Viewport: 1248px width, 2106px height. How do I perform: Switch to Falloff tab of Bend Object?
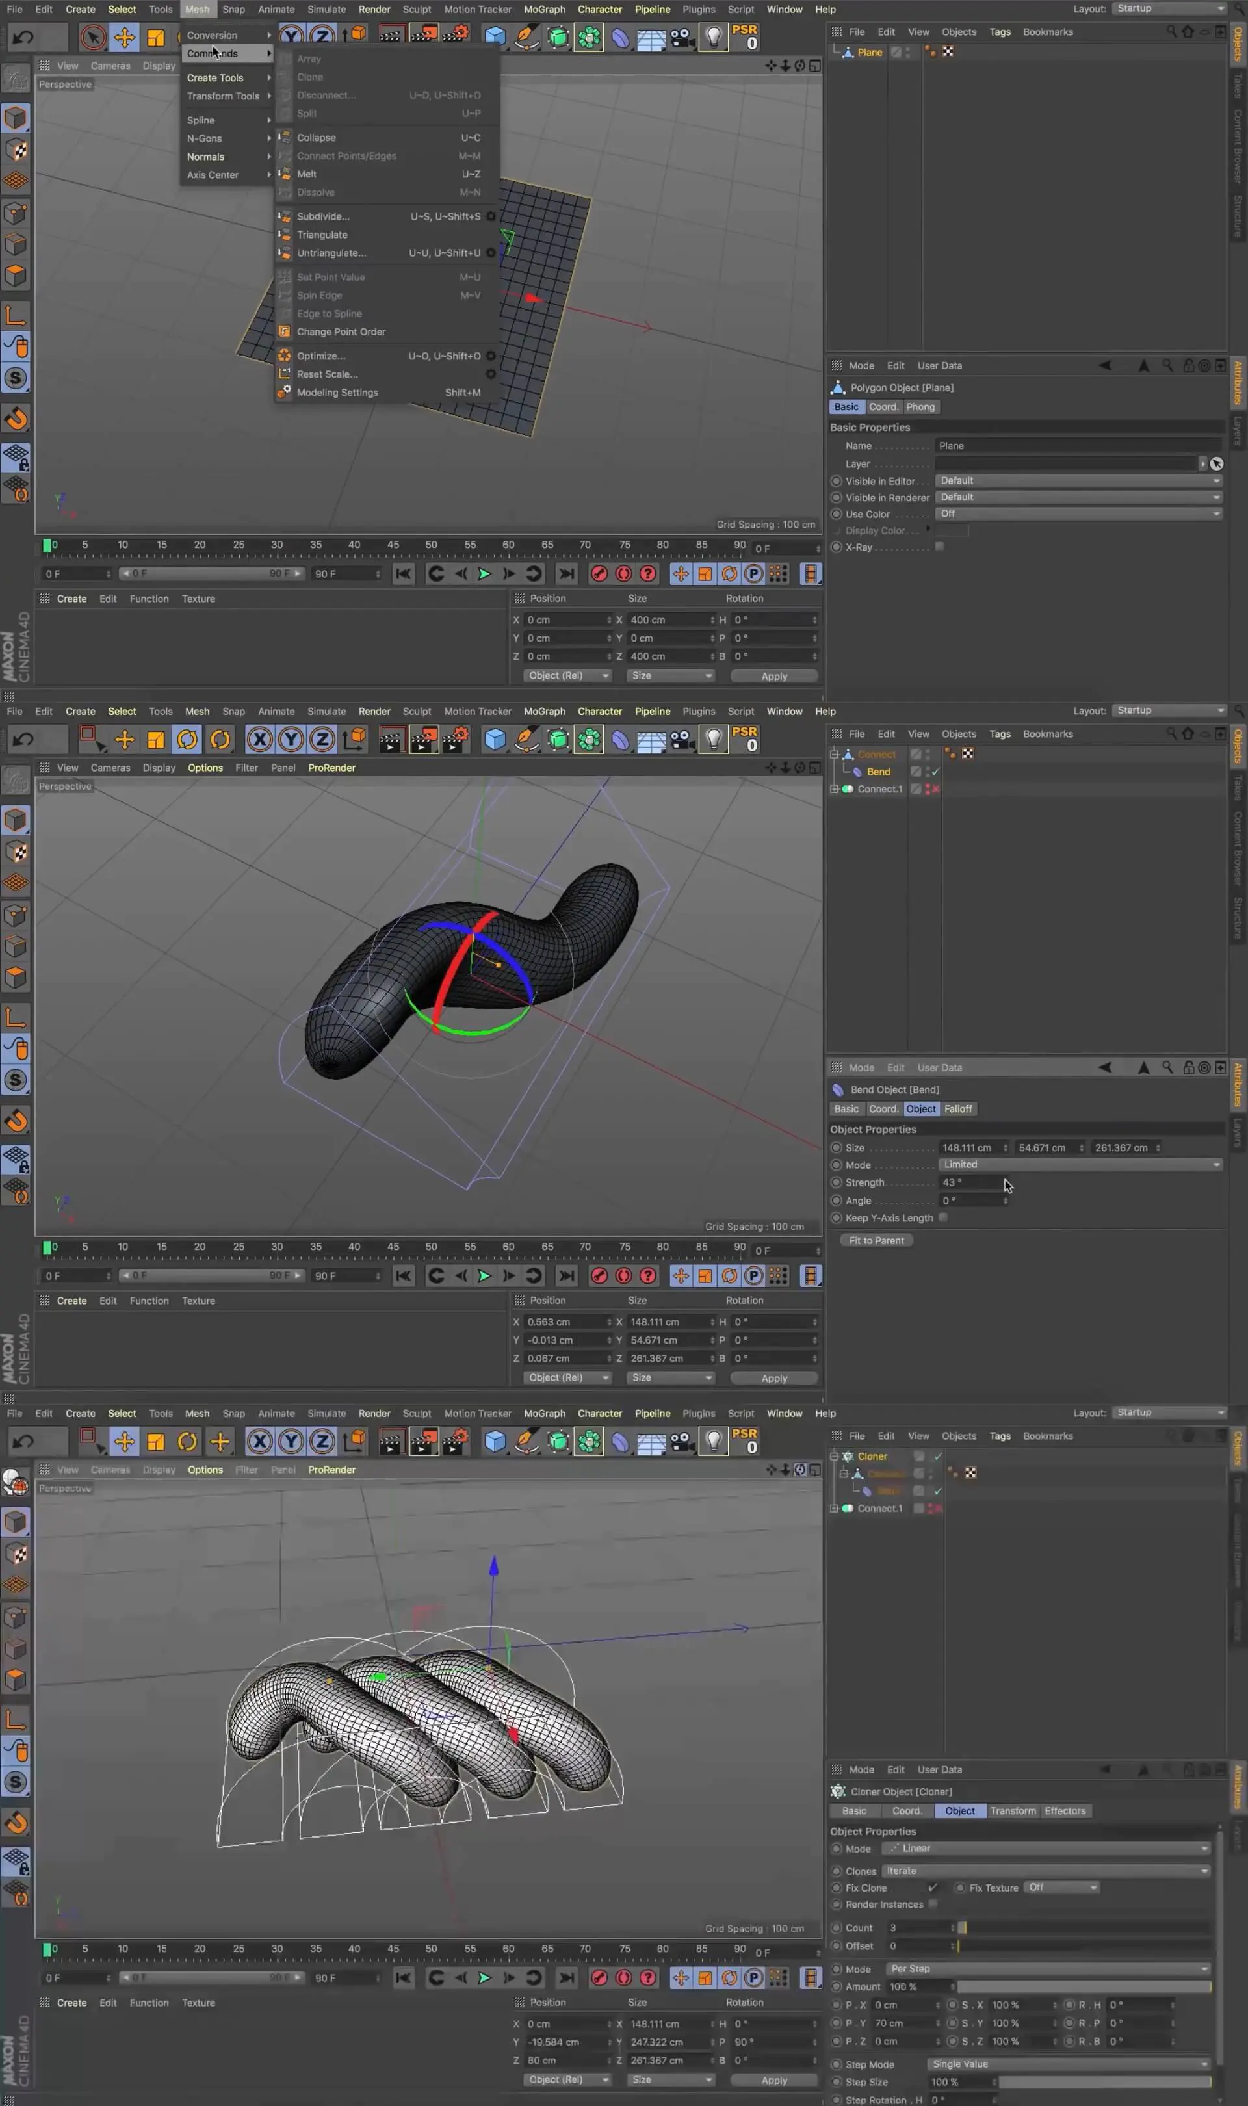point(958,1109)
